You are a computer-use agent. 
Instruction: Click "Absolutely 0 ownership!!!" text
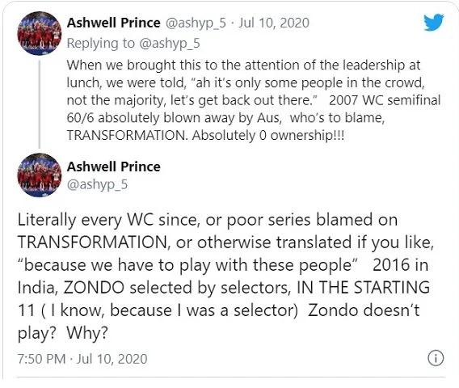click(268, 135)
